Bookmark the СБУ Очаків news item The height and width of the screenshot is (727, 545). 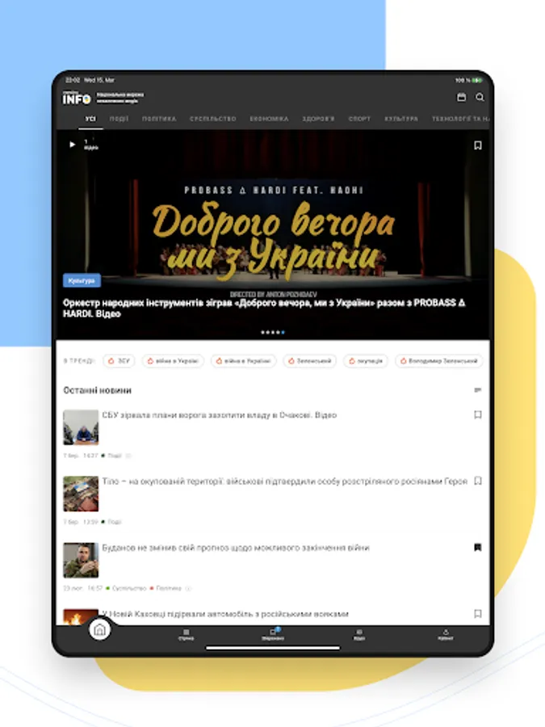point(478,414)
